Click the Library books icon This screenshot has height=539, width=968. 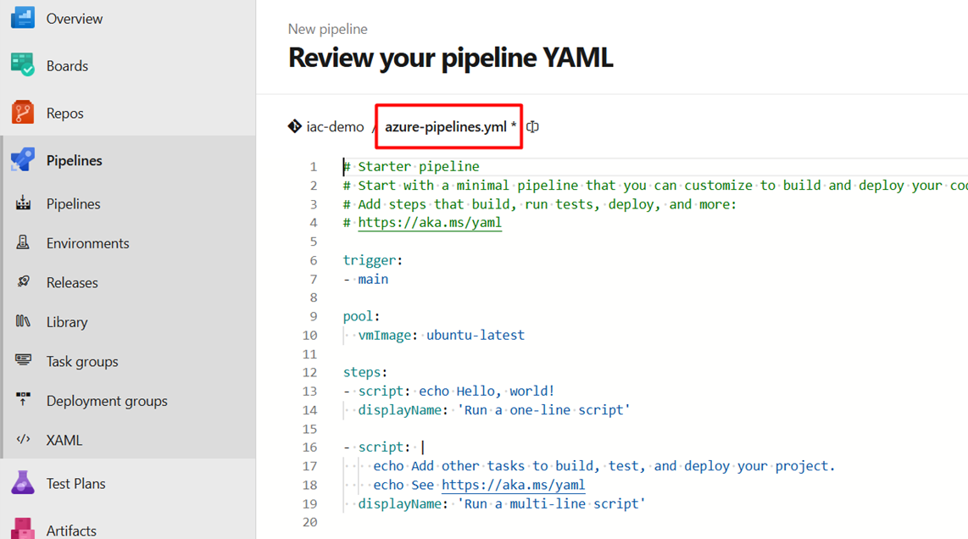click(23, 322)
